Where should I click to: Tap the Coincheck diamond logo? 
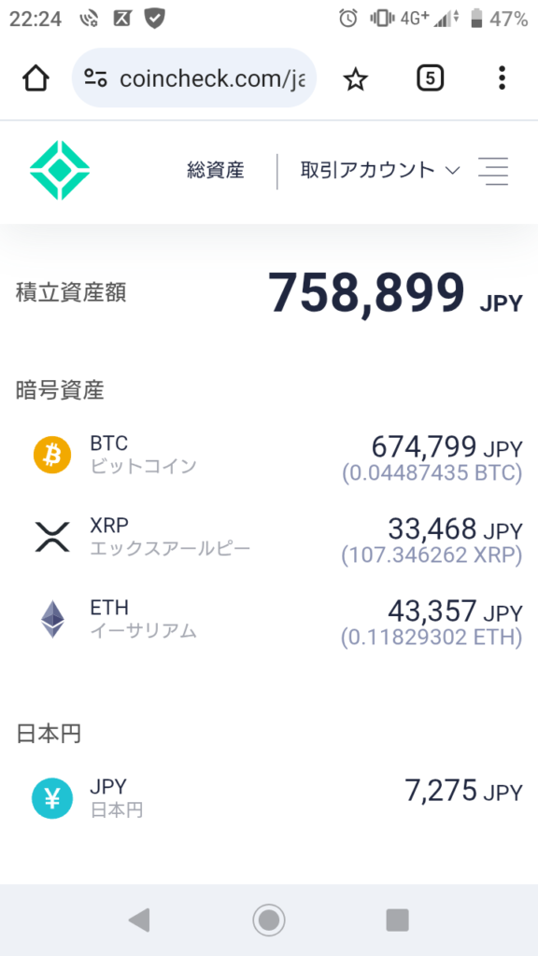coord(60,171)
